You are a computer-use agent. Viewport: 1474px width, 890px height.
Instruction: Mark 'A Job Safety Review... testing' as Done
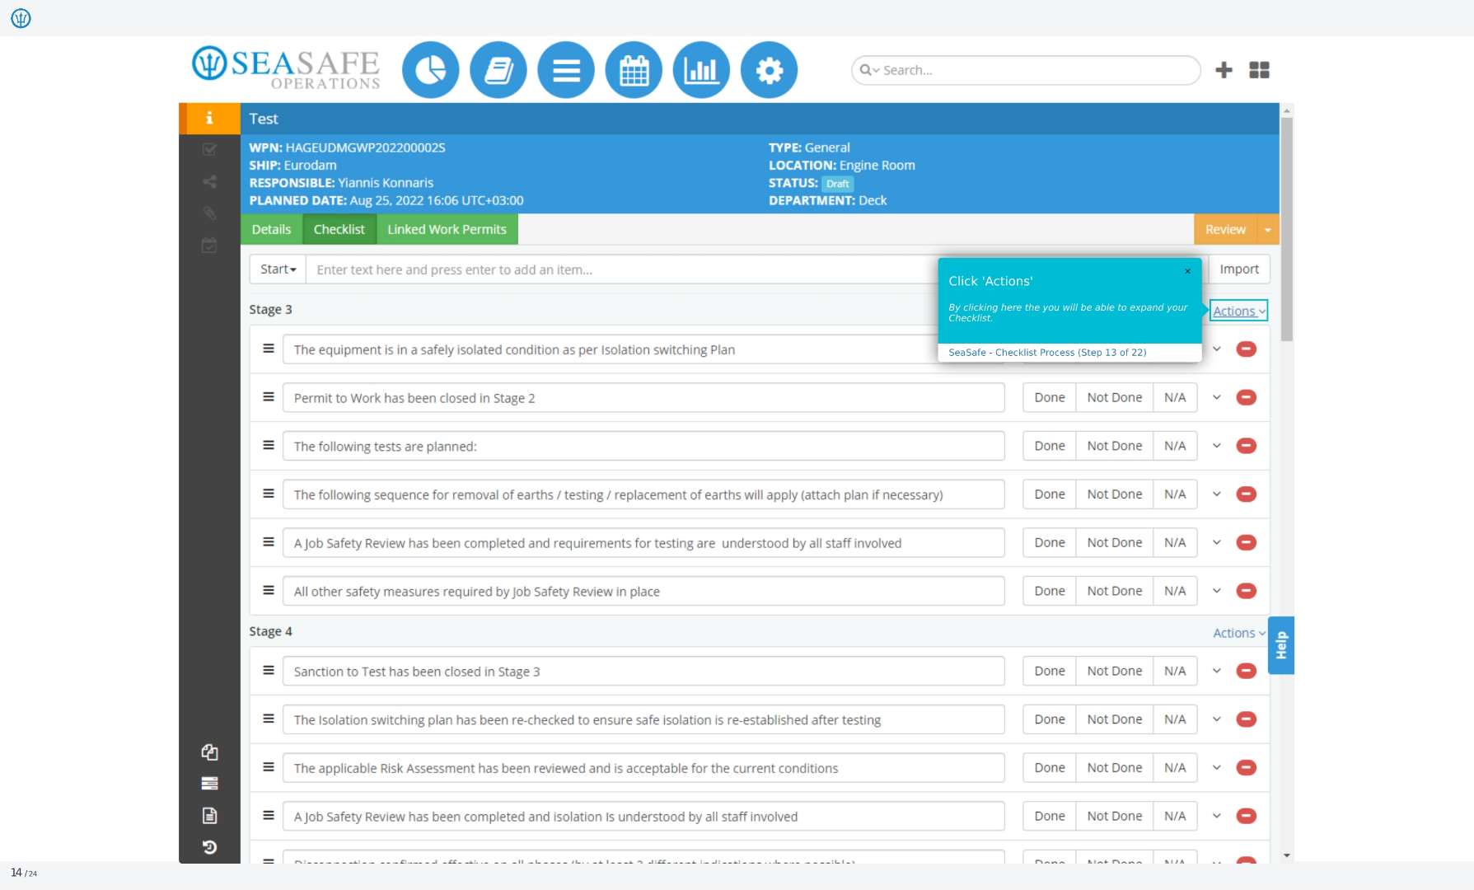[1050, 542]
